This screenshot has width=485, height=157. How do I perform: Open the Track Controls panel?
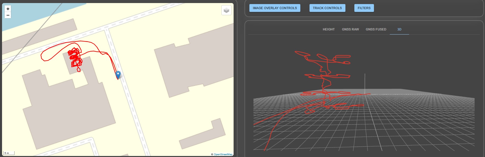coord(327,8)
